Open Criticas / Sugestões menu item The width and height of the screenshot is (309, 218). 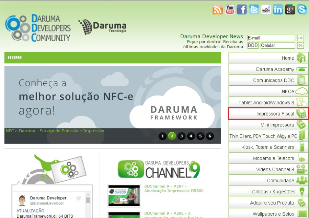(x=268, y=192)
